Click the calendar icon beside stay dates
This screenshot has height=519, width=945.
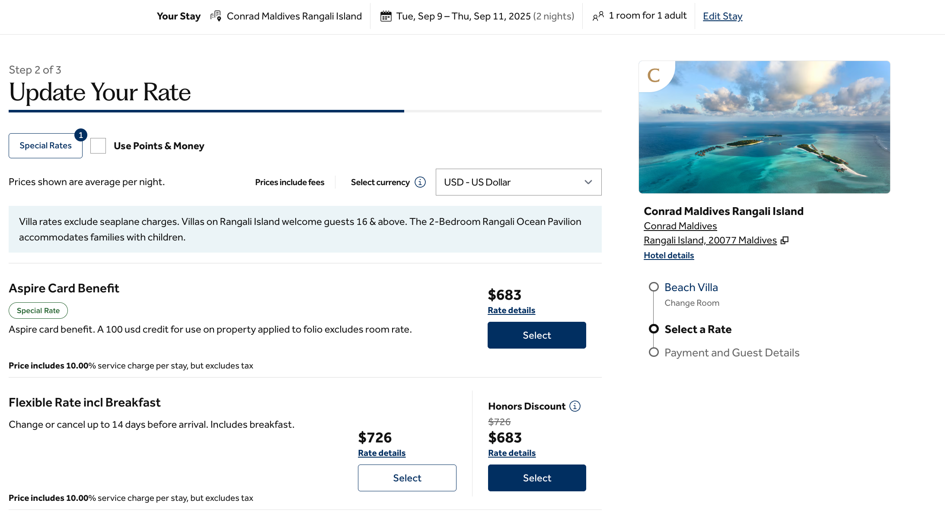[386, 16]
